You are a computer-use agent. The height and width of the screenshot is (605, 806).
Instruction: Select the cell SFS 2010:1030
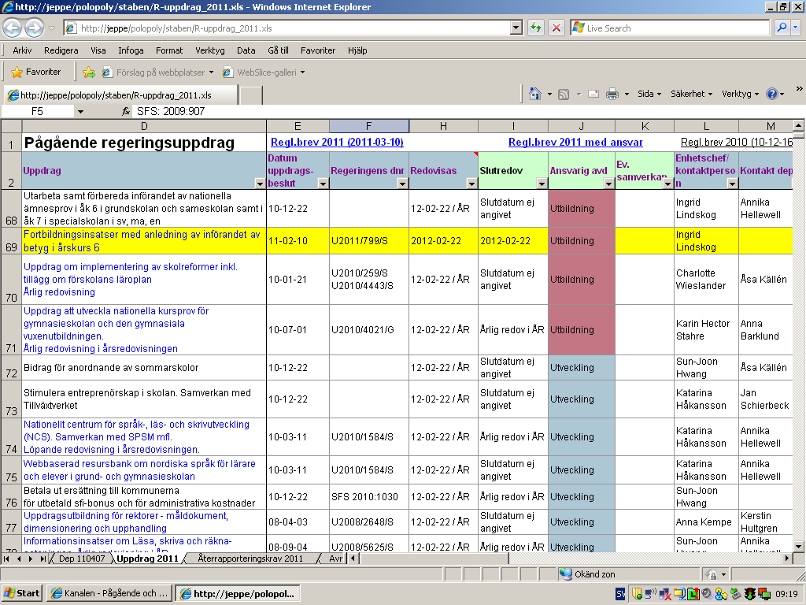369,497
